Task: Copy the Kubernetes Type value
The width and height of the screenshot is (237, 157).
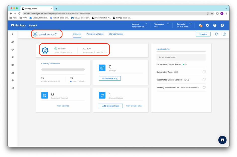Action: 204,72
